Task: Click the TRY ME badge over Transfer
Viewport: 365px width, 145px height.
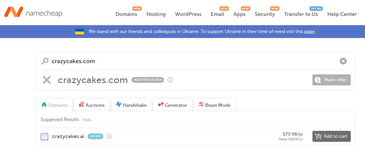Action: coord(316,9)
